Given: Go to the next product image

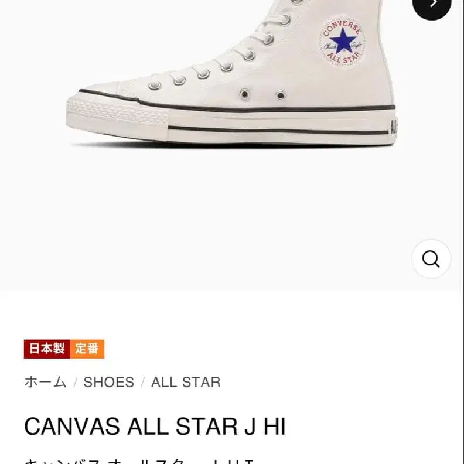Looking at the screenshot, I should point(432,5).
